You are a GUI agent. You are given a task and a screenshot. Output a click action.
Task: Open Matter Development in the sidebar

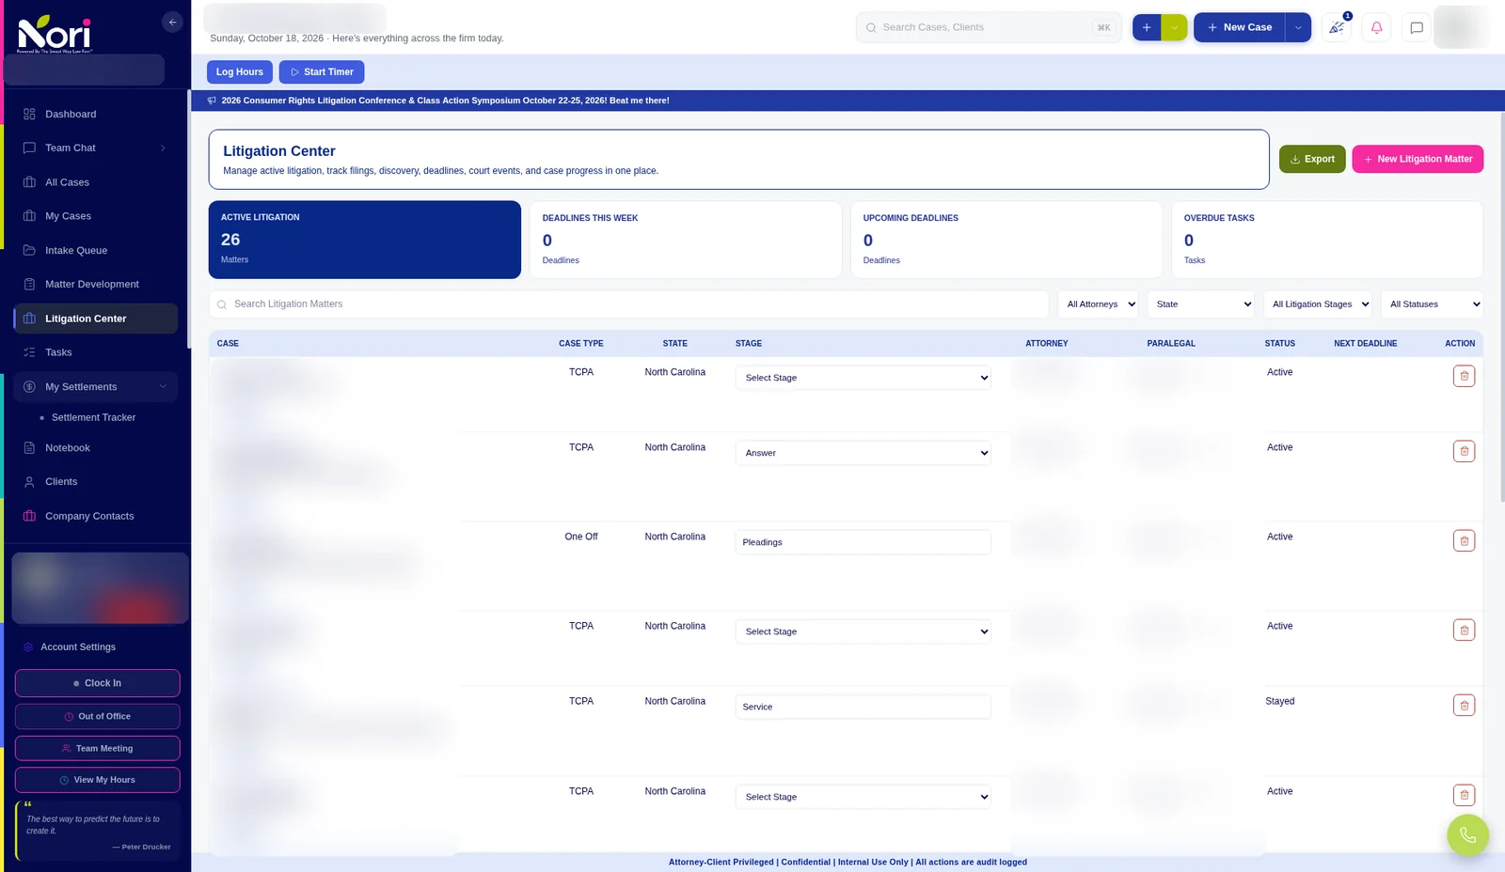tap(92, 284)
